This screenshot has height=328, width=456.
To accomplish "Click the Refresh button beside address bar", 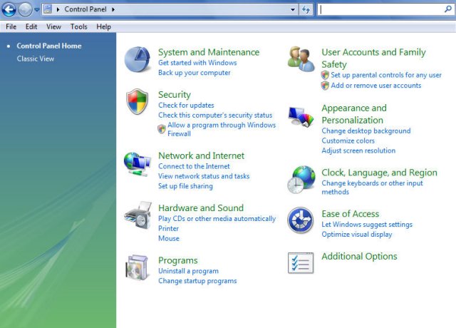I will point(306,9).
